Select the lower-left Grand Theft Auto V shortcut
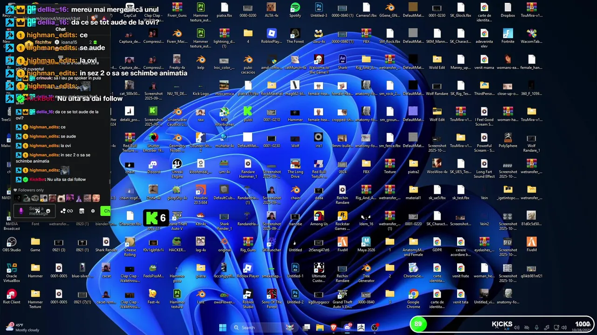 (x=177, y=220)
